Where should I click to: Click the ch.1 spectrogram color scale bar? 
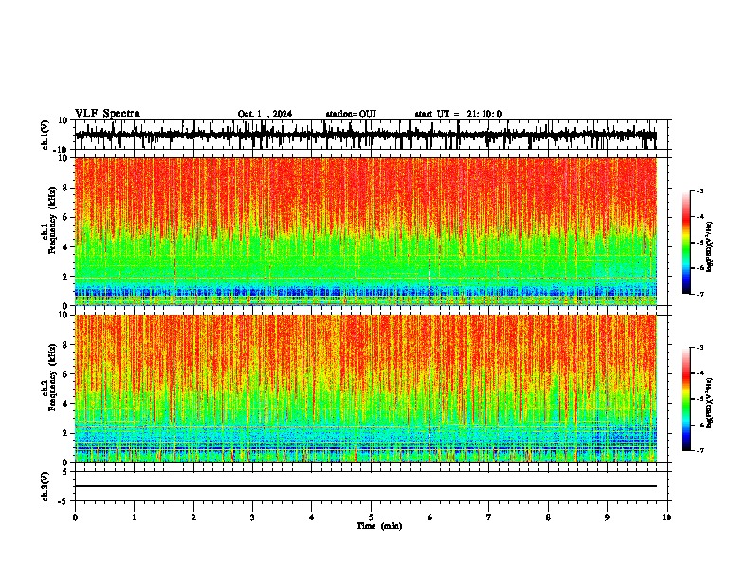[686, 243]
